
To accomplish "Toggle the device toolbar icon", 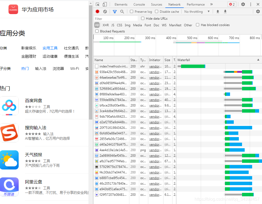I will click(105, 4).
